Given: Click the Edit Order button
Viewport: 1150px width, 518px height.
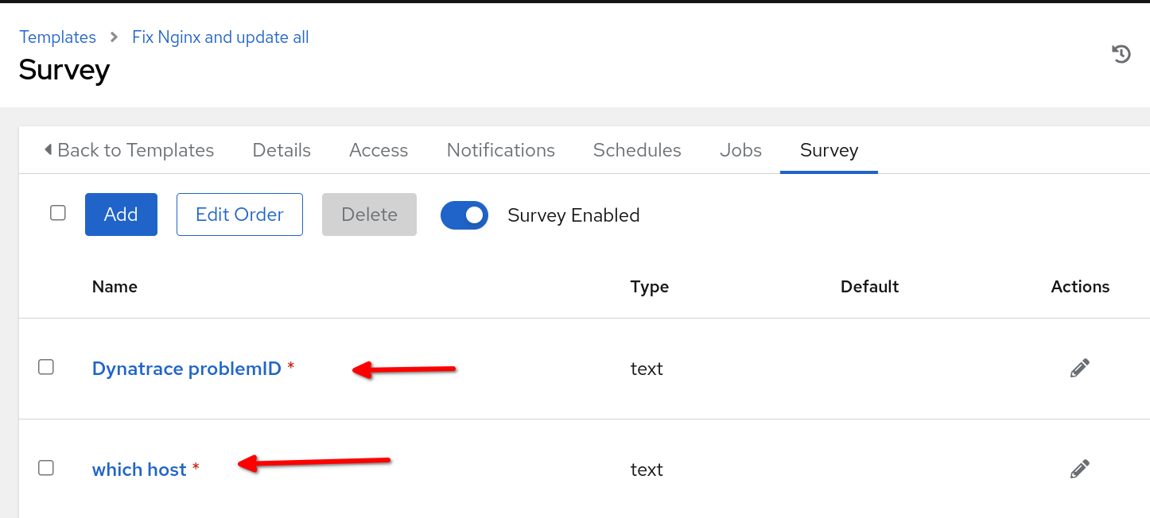Looking at the screenshot, I should (239, 215).
